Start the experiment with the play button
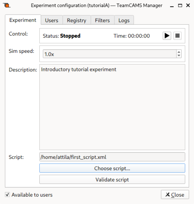Image resolution: width=194 pixels, height=204 pixels. (x=167, y=36)
